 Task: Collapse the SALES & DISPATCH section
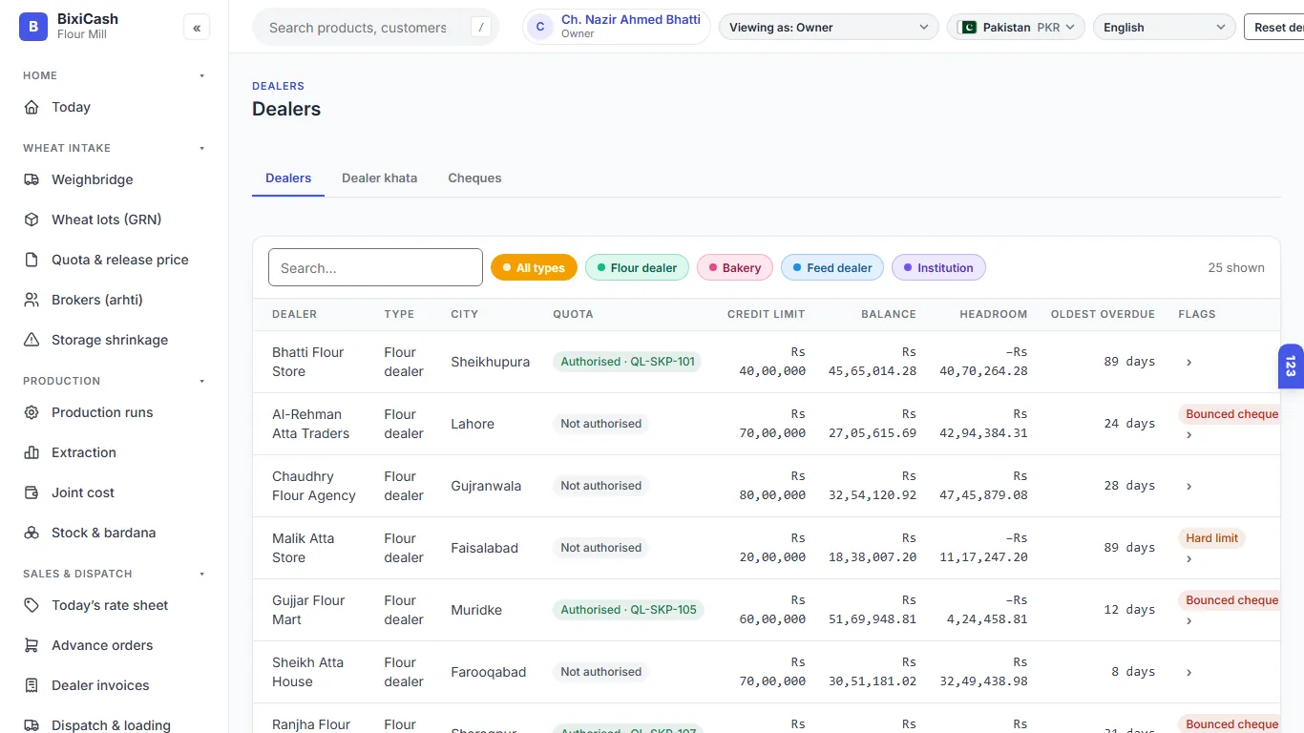[x=201, y=574]
